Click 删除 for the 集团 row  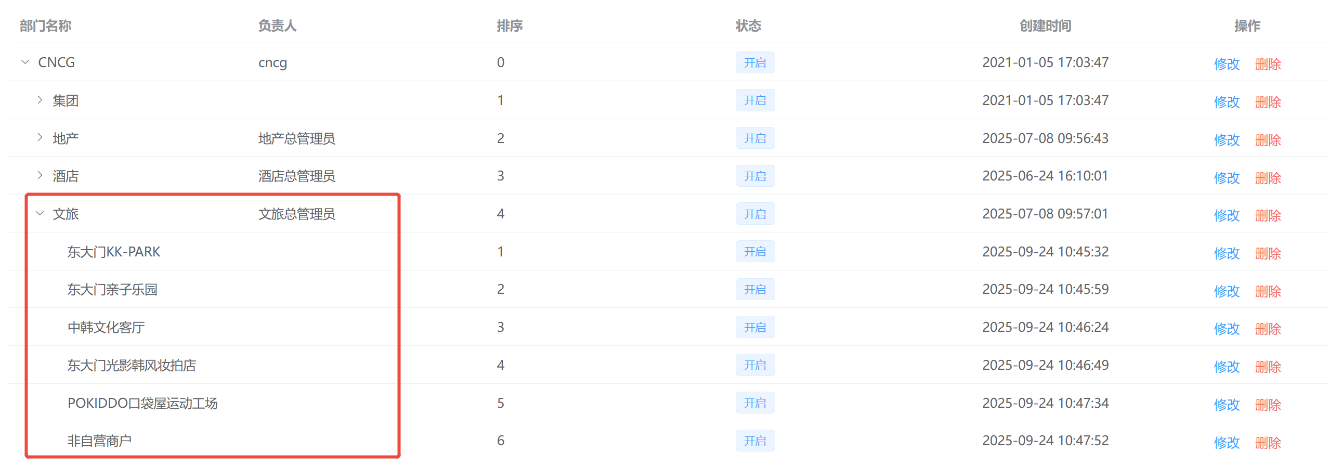[1268, 102]
